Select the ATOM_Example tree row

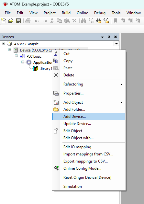point(26,44)
